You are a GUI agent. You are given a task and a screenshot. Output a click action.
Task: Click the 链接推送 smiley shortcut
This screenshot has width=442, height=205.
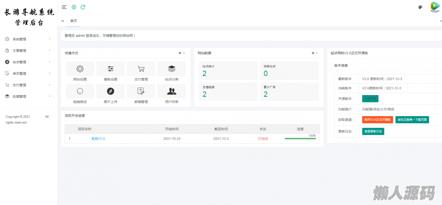pyautogui.click(x=80, y=91)
